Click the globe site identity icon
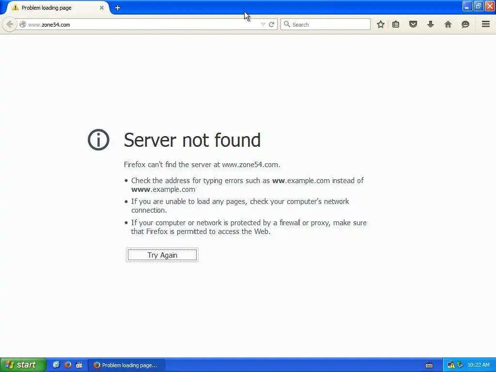Viewport: 496px width, 372px height. pyautogui.click(x=23, y=24)
